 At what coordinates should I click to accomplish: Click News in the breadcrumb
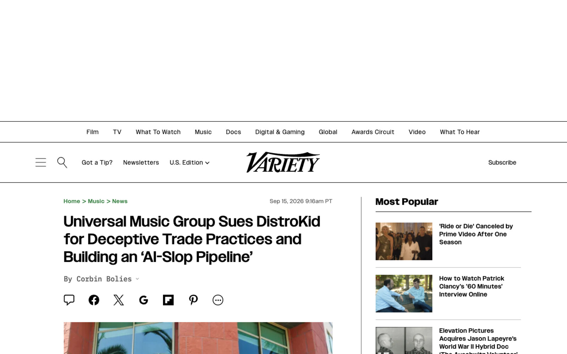coord(120,201)
